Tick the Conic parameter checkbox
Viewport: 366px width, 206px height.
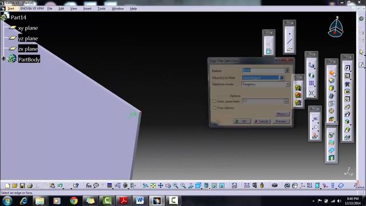214,101
